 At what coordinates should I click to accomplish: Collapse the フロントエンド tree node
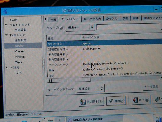[x=6, y=25]
